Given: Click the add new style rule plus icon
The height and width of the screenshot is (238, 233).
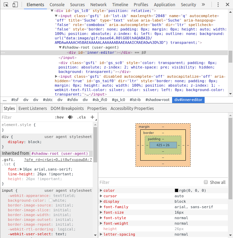Looking at the screenshot, I should (92, 117).
